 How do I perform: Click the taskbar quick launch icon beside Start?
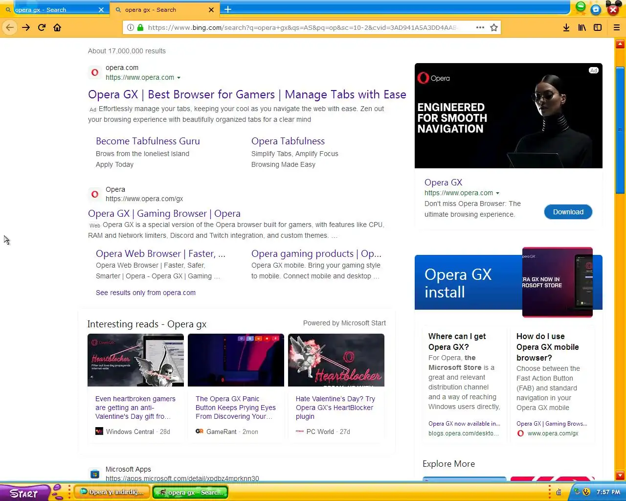(x=58, y=492)
